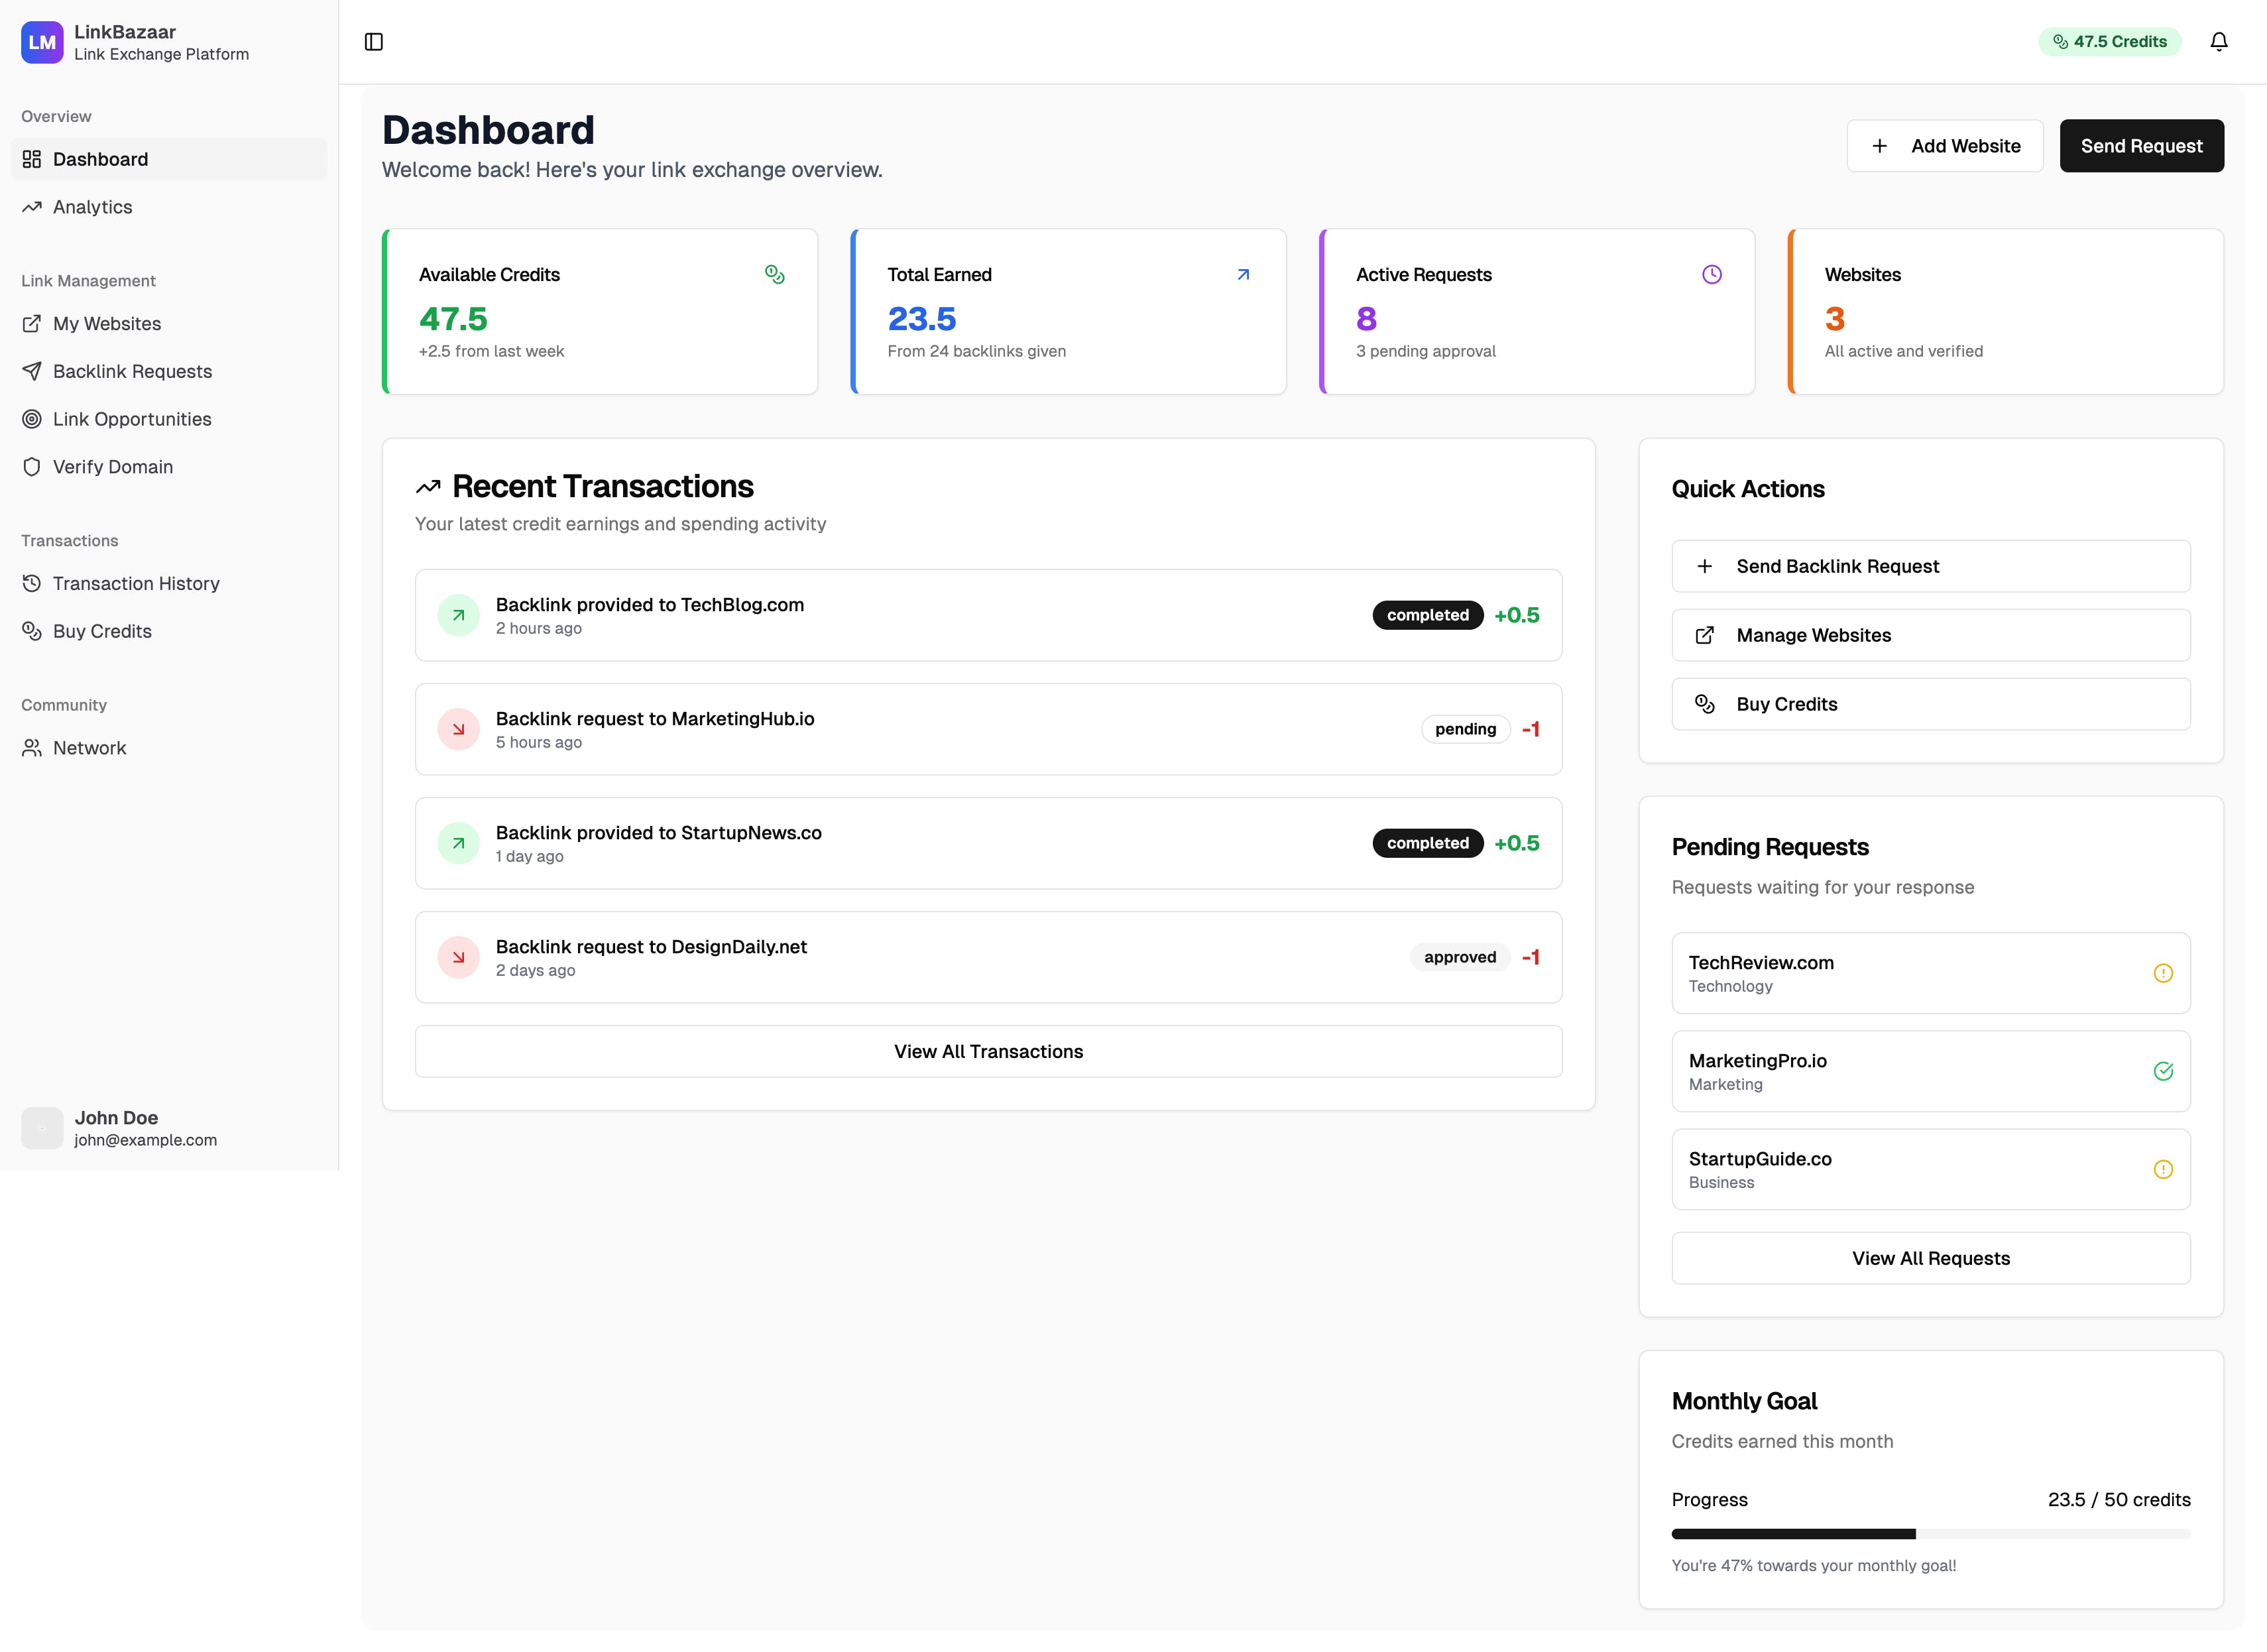
Task: Open the TechReview.com pending request
Action: (x=1930, y=973)
